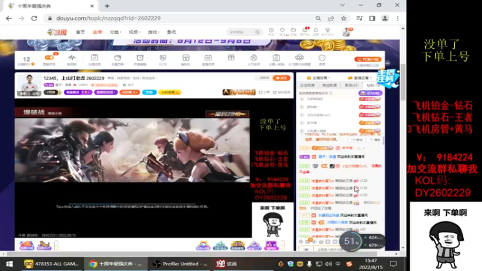
Task: Expand the 分类 category dropdown
Action: click(x=115, y=32)
